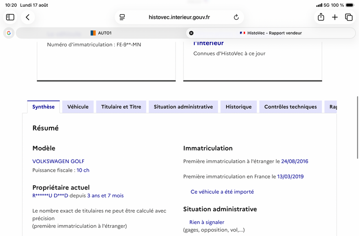Go back to the previous page
The height and width of the screenshot is (236, 359).
pos(28,17)
